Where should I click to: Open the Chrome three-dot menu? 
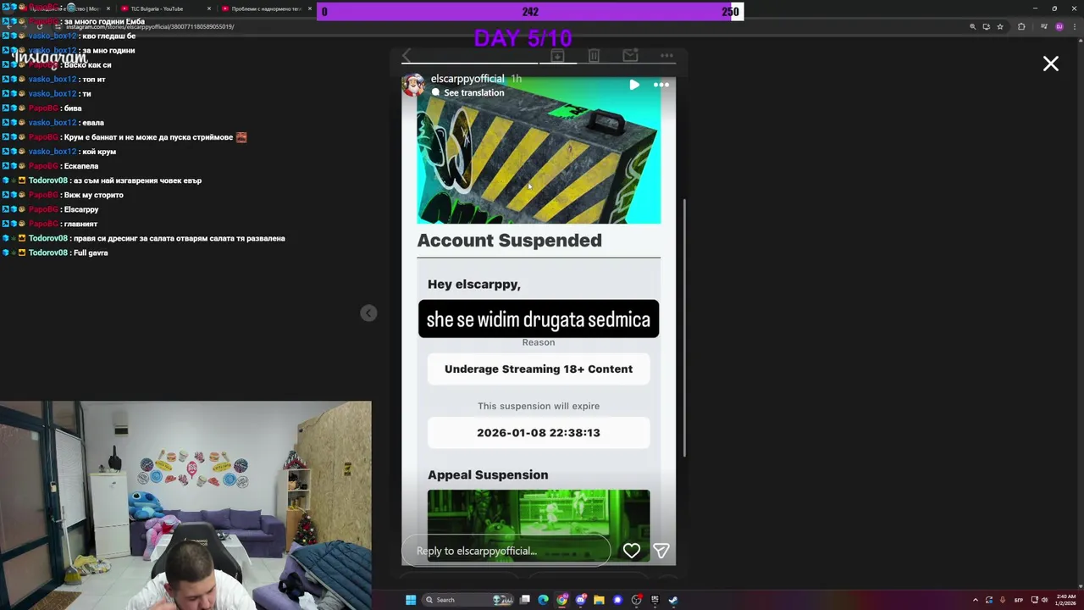(1076, 26)
